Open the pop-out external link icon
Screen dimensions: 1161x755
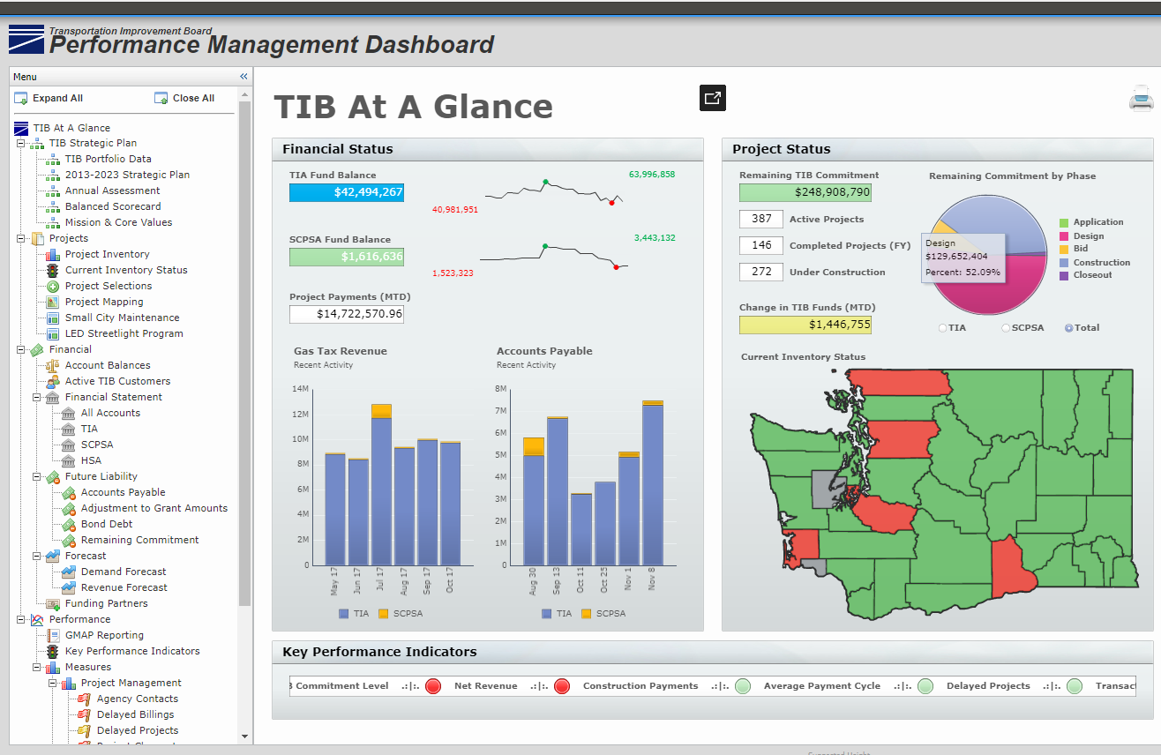(713, 98)
